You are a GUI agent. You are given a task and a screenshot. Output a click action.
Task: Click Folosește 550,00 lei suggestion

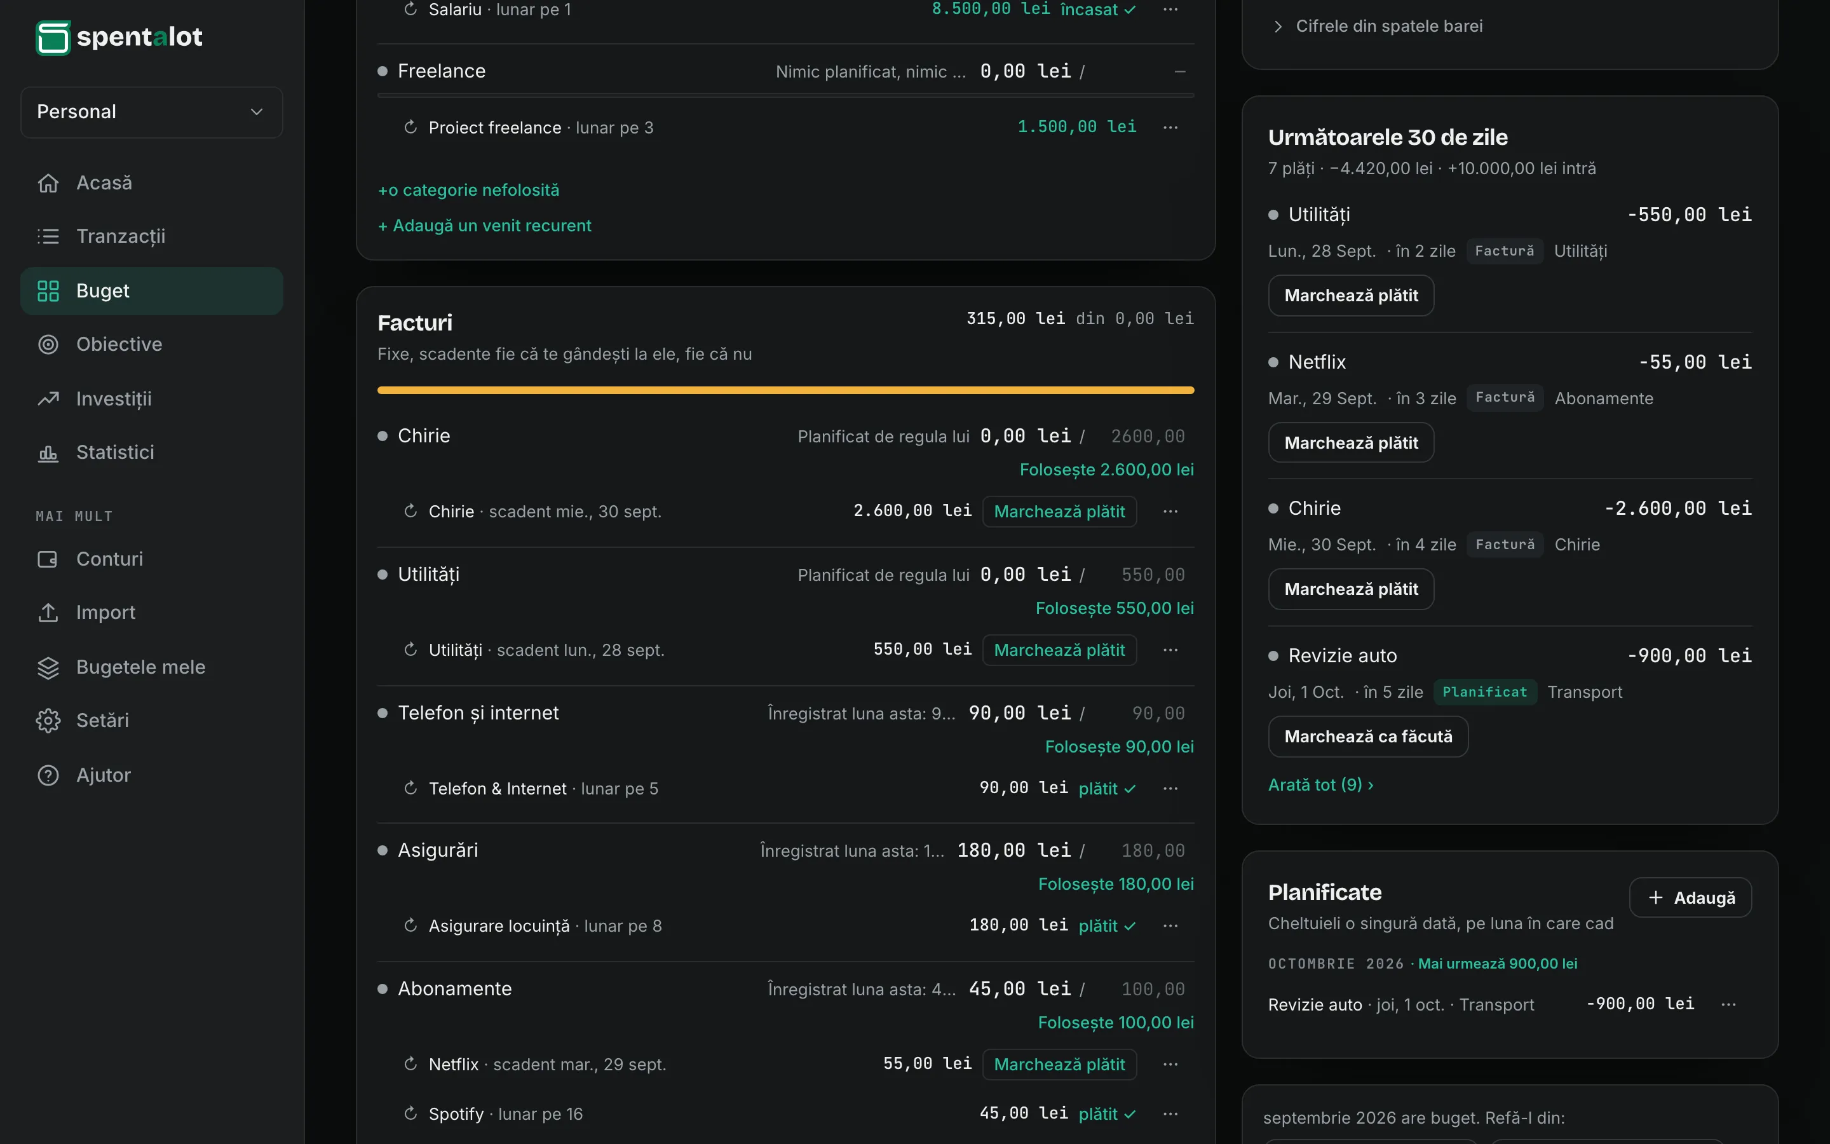coord(1115,608)
